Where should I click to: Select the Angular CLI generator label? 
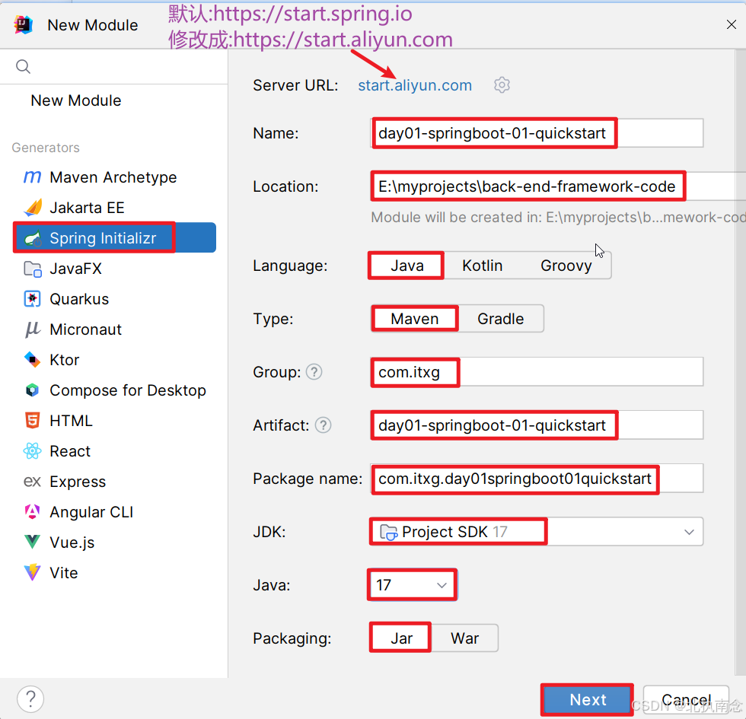point(91,512)
